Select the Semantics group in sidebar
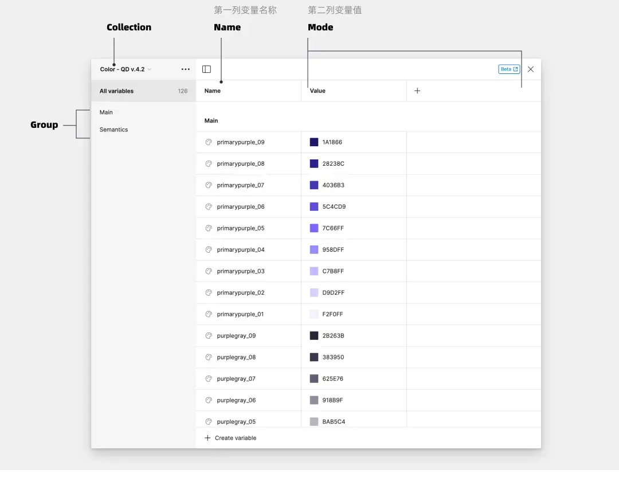The width and height of the screenshot is (619, 501). (x=114, y=130)
